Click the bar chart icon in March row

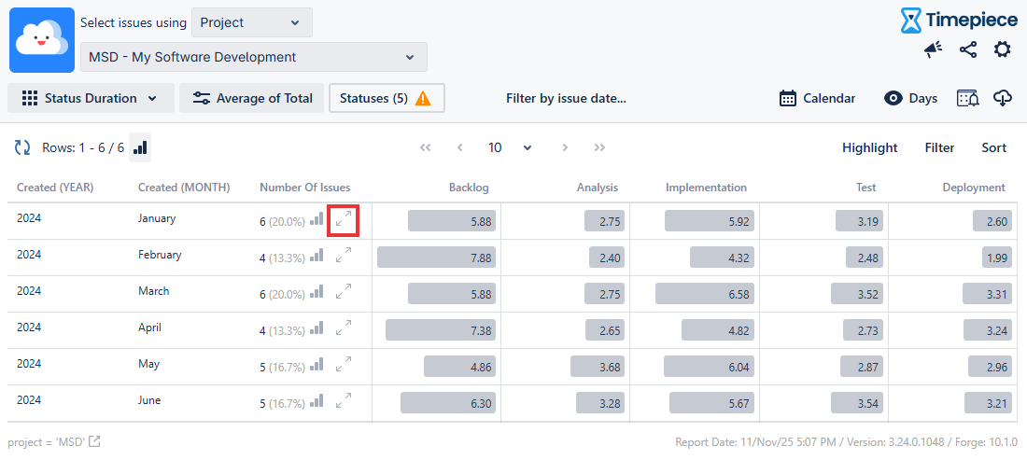point(317,292)
